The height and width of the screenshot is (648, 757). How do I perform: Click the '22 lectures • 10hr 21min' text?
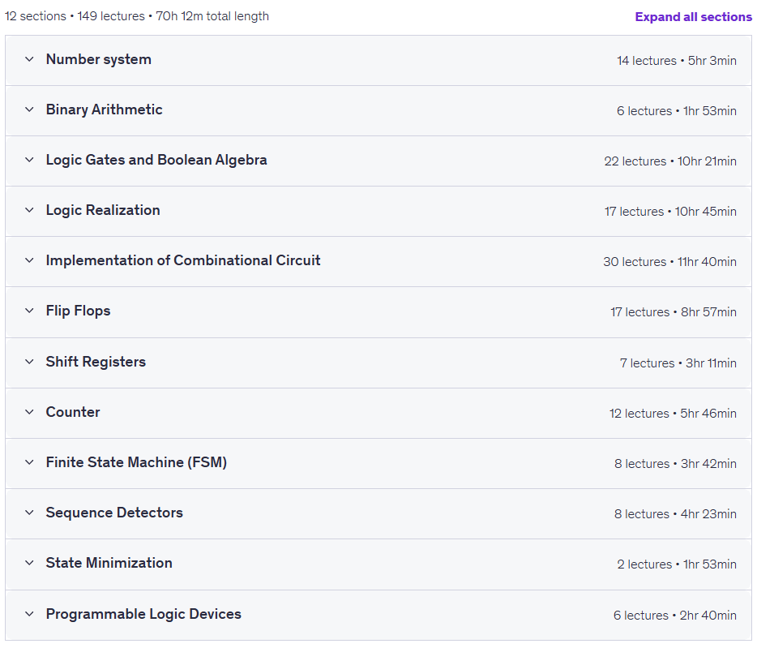click(670, 161)
